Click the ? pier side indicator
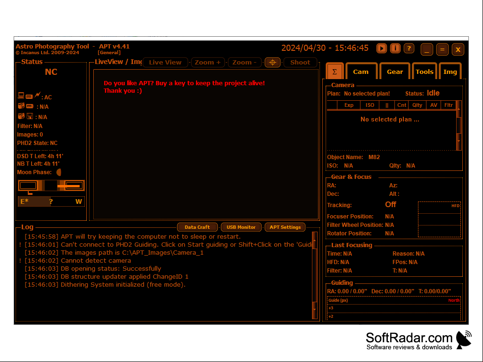 [x=51, y=201]
